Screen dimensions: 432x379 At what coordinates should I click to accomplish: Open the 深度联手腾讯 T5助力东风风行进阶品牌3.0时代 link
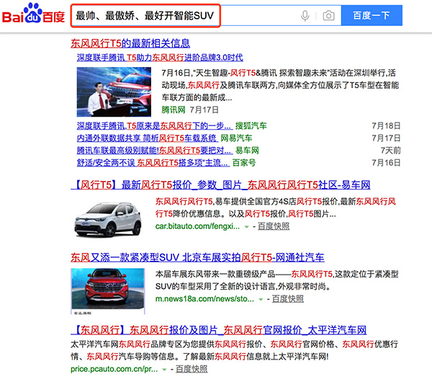click(160, 58)
